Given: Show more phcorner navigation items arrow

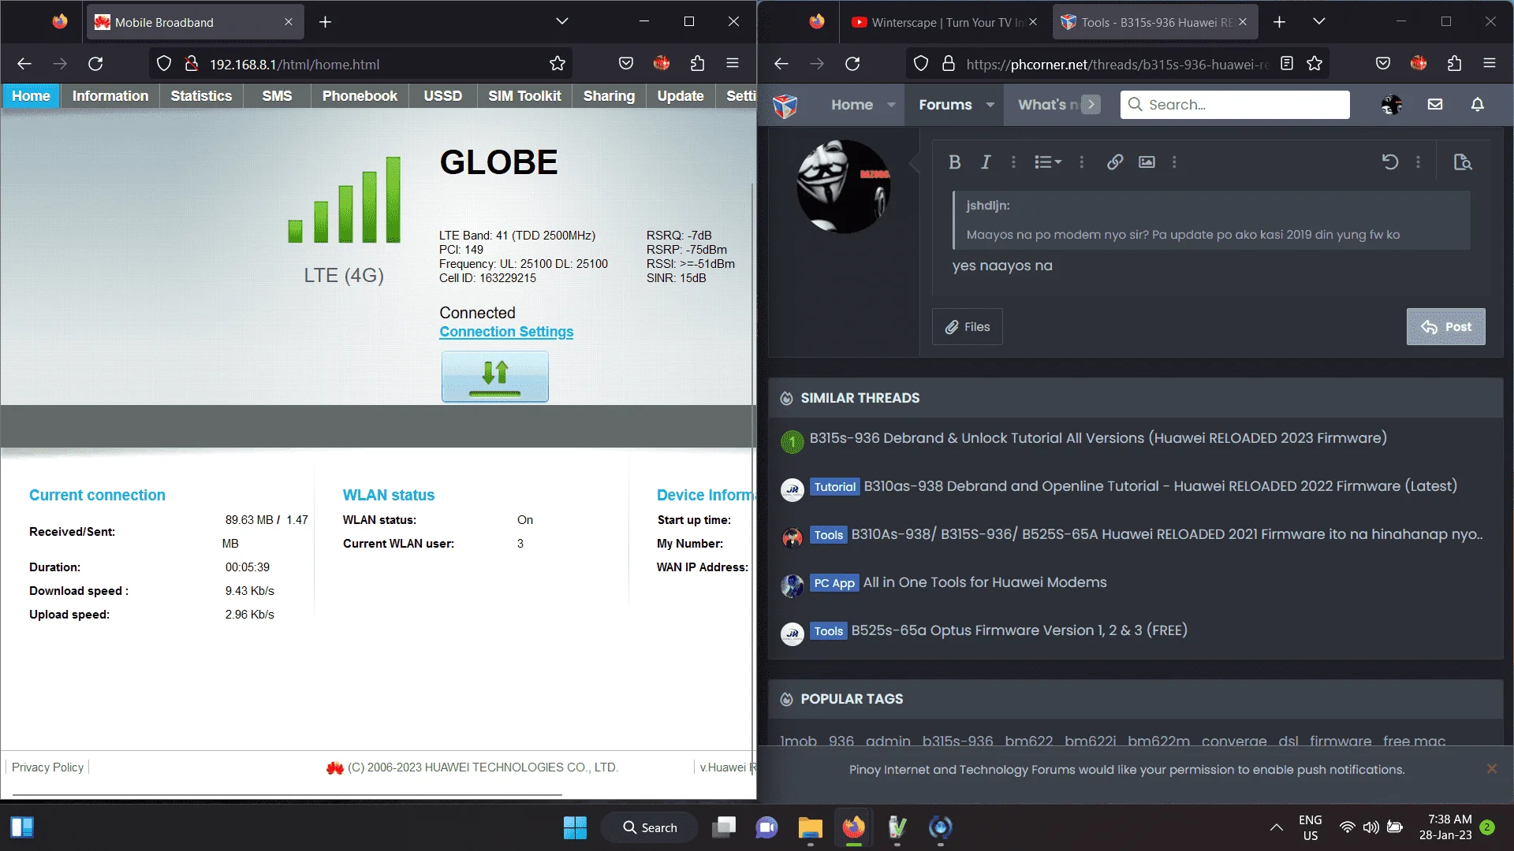Looking at the screenshot, I should click(x=1091, y=105).
